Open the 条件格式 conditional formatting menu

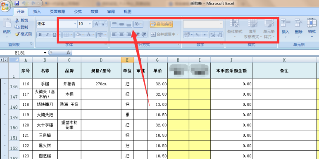[235, 28]
